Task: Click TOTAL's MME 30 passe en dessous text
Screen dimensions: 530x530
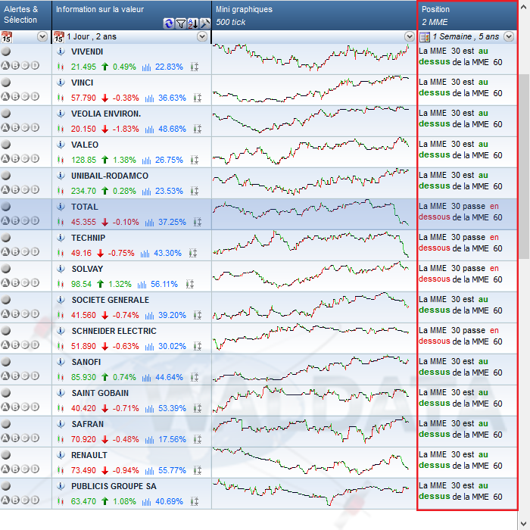Action: click(x=460, y=212)
